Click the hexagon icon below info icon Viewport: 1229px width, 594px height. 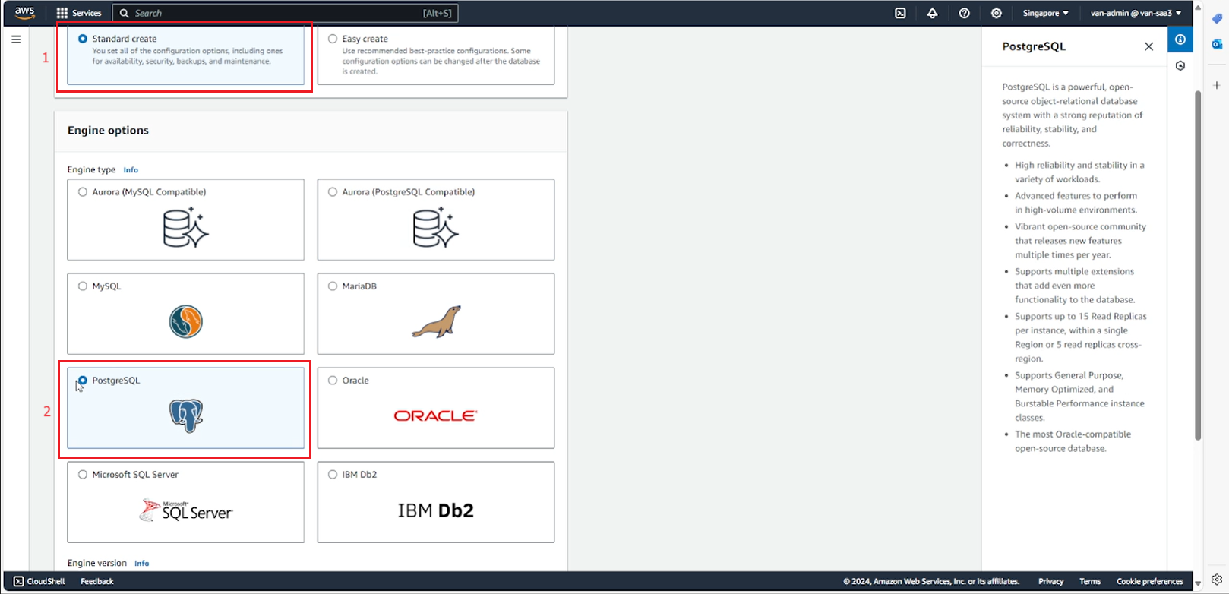point(1180,66)
